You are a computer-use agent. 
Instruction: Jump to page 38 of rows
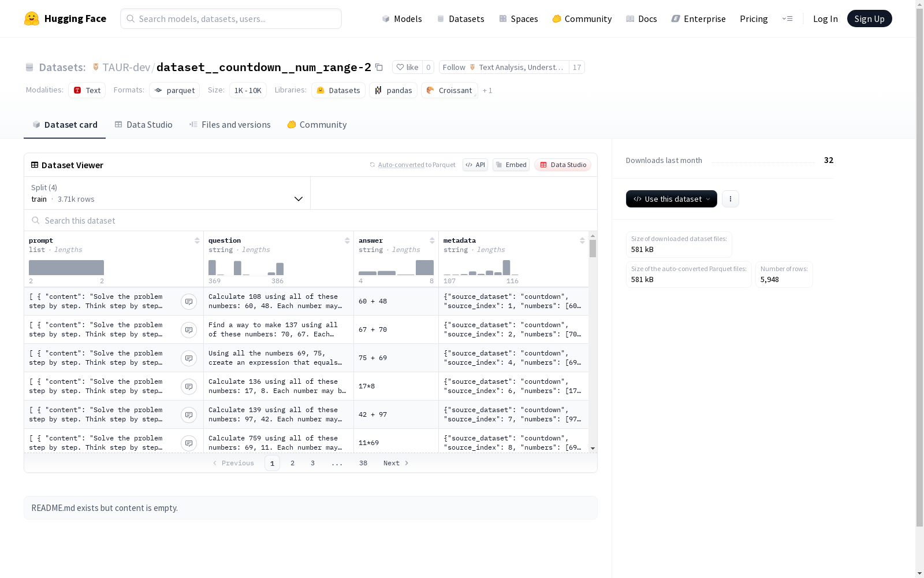(x=363, y=463)
